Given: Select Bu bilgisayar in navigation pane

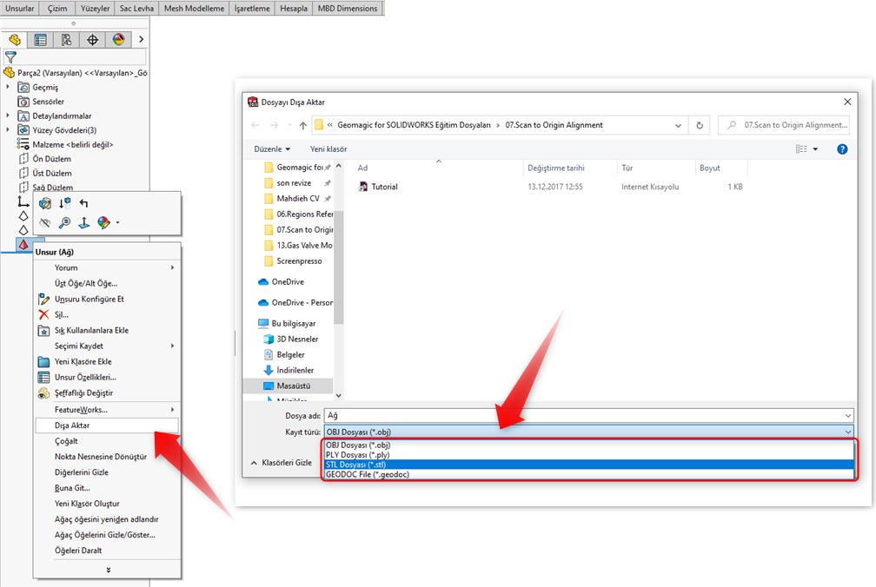Looking at the screenshot, I should coord(287,324).
